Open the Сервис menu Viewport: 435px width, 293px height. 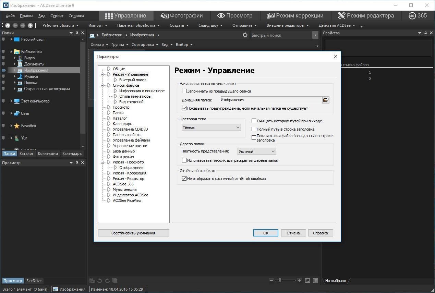tap(57, 16)
